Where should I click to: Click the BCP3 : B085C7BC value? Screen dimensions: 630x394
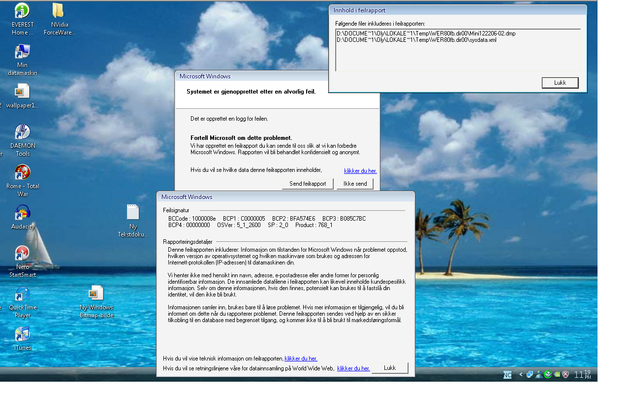coord(344,219)
